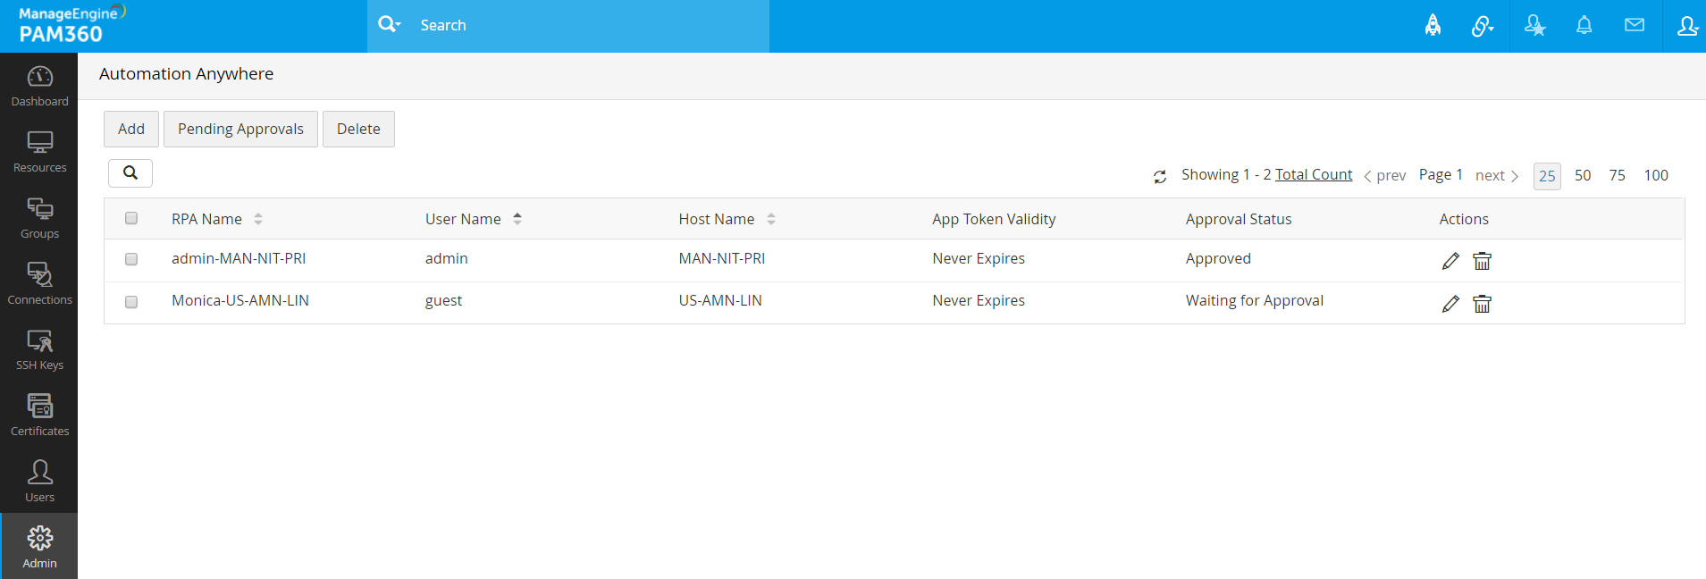The height and width of the screenshot is (579, 1706).
Task: Click the 'Monica-US-AMN-LIN' RPA name
Action: click(x=240, y=300)
